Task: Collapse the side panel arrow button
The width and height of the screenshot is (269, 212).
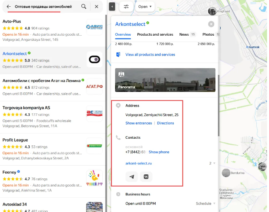Action: [112, 7]
